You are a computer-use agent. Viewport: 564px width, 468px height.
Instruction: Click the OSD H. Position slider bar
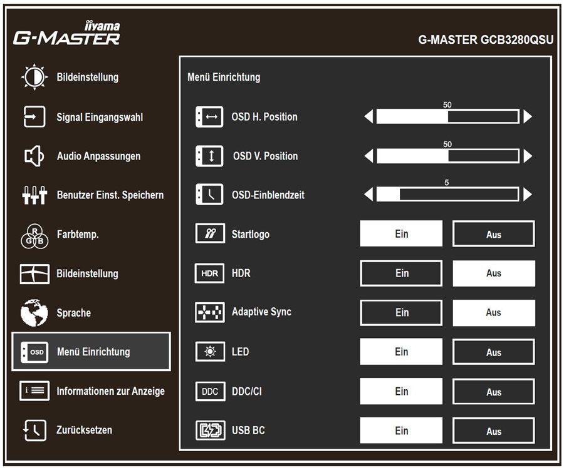point(448,117)
